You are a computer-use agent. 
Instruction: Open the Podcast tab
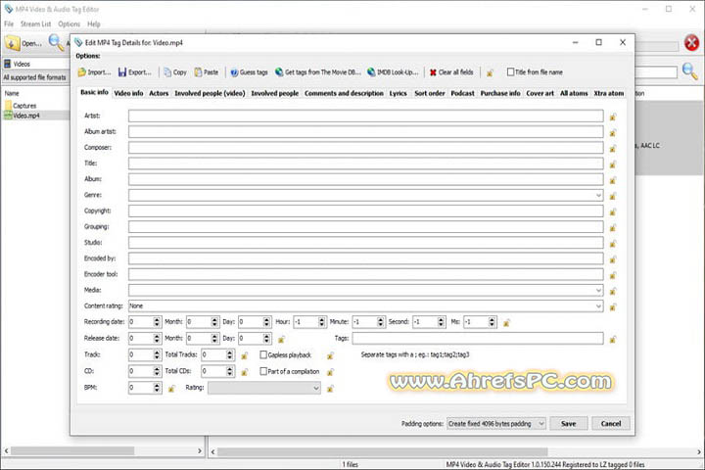[x=462, y=93]
